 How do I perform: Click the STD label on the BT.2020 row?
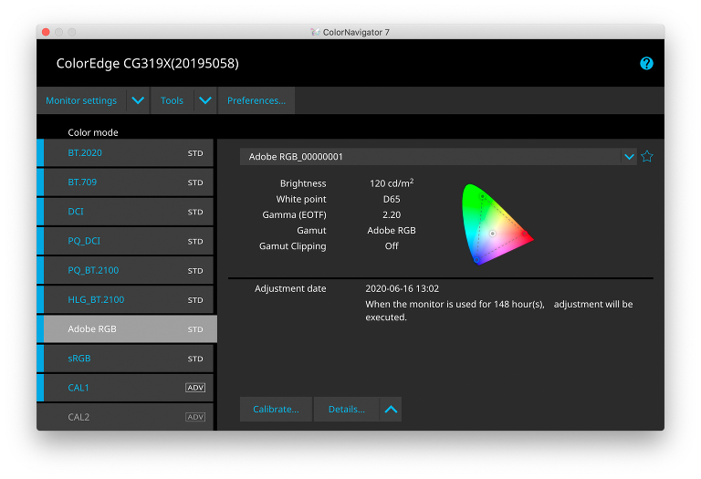click(x=195, y=153)
